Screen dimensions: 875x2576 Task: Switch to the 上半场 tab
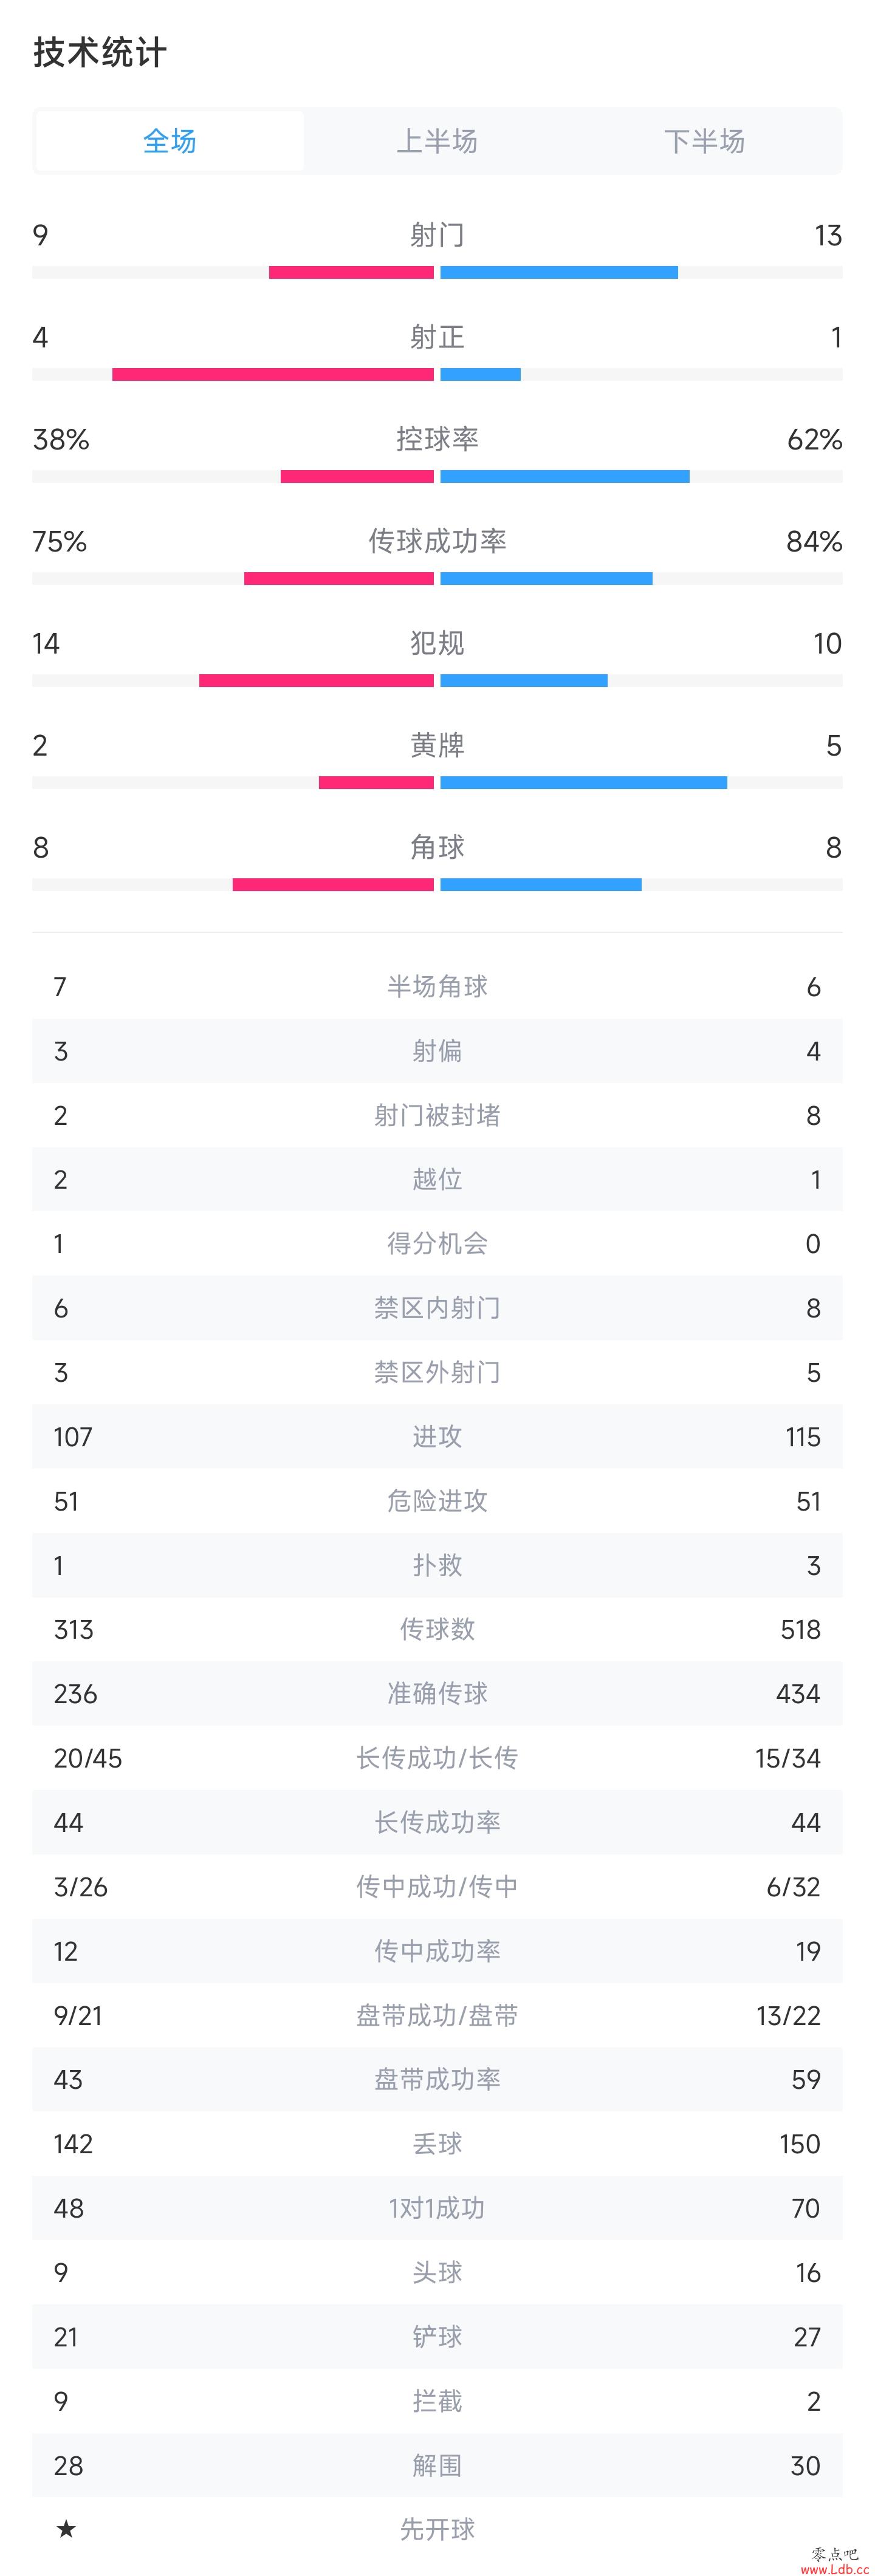coord(437,141)
